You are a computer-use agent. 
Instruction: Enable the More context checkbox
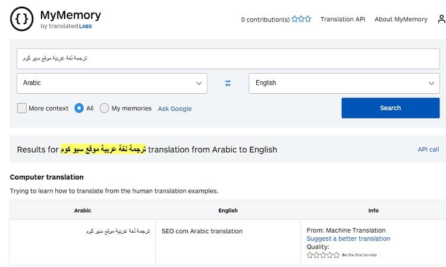[x=22, y=108]
